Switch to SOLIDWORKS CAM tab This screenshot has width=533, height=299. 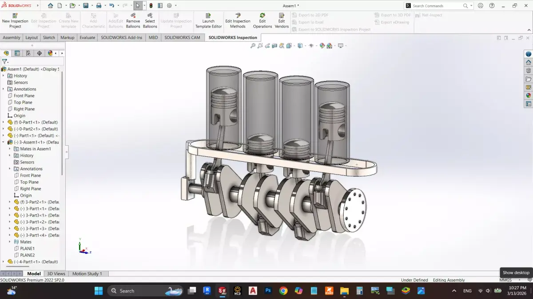coord(182,38)
